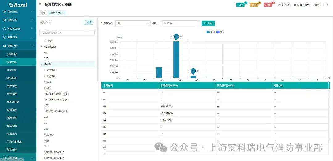Open 集抄报表 menu item
Viewport: 333px width, 161px height.
tap(18, 94)
